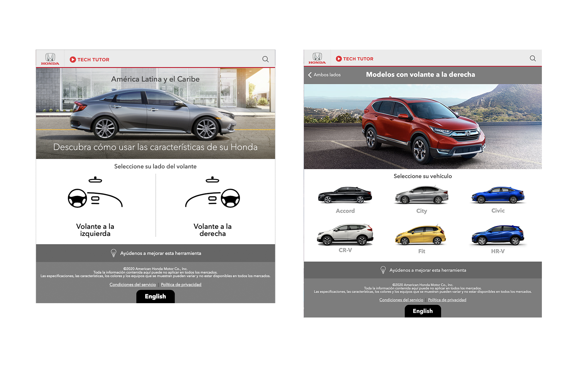Screen dimensions: 578x368
Task: Click the ©2020 copyright line in right screen
Action: click(x=423, y=285)
